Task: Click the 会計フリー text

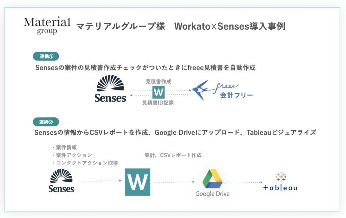Action: click(x=237, y=95)
